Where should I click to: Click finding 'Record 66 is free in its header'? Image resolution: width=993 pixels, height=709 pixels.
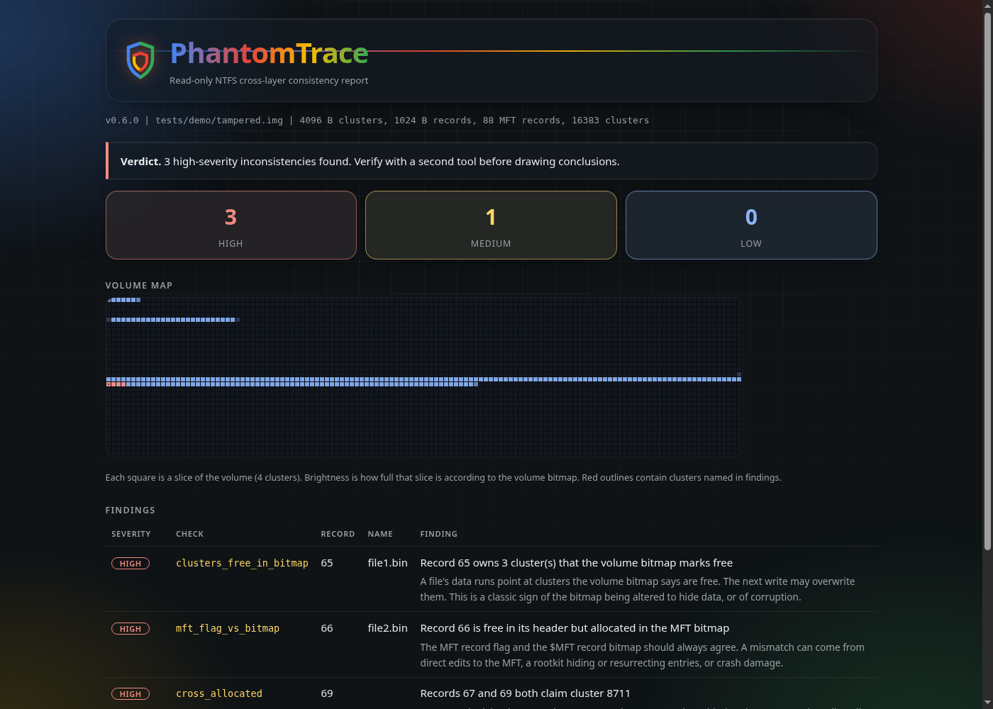[575, 628]
